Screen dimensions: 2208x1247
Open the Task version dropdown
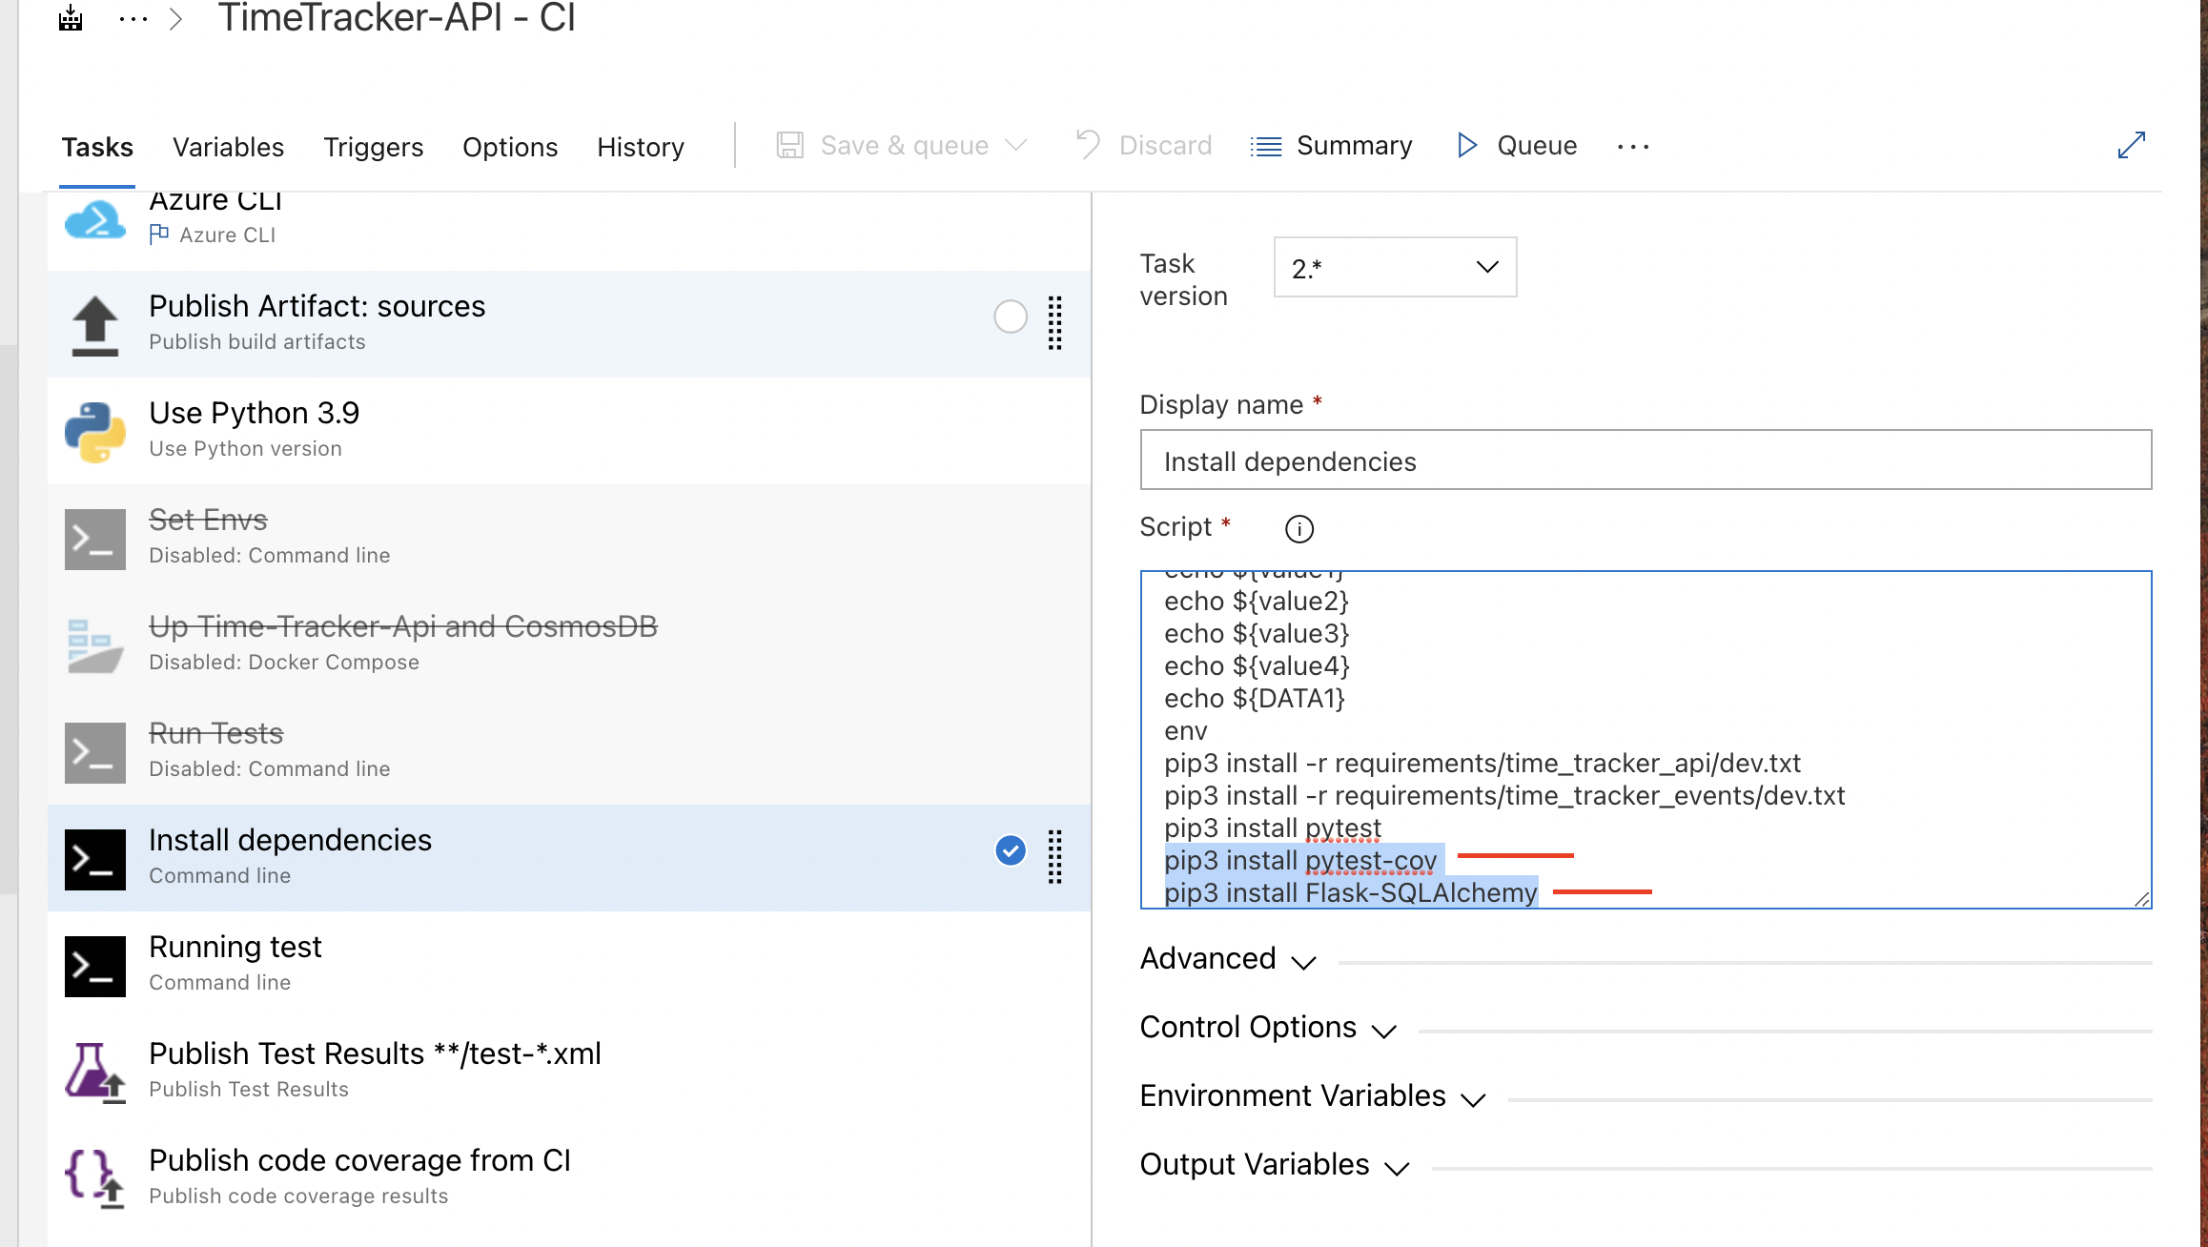pos(1394,268)
